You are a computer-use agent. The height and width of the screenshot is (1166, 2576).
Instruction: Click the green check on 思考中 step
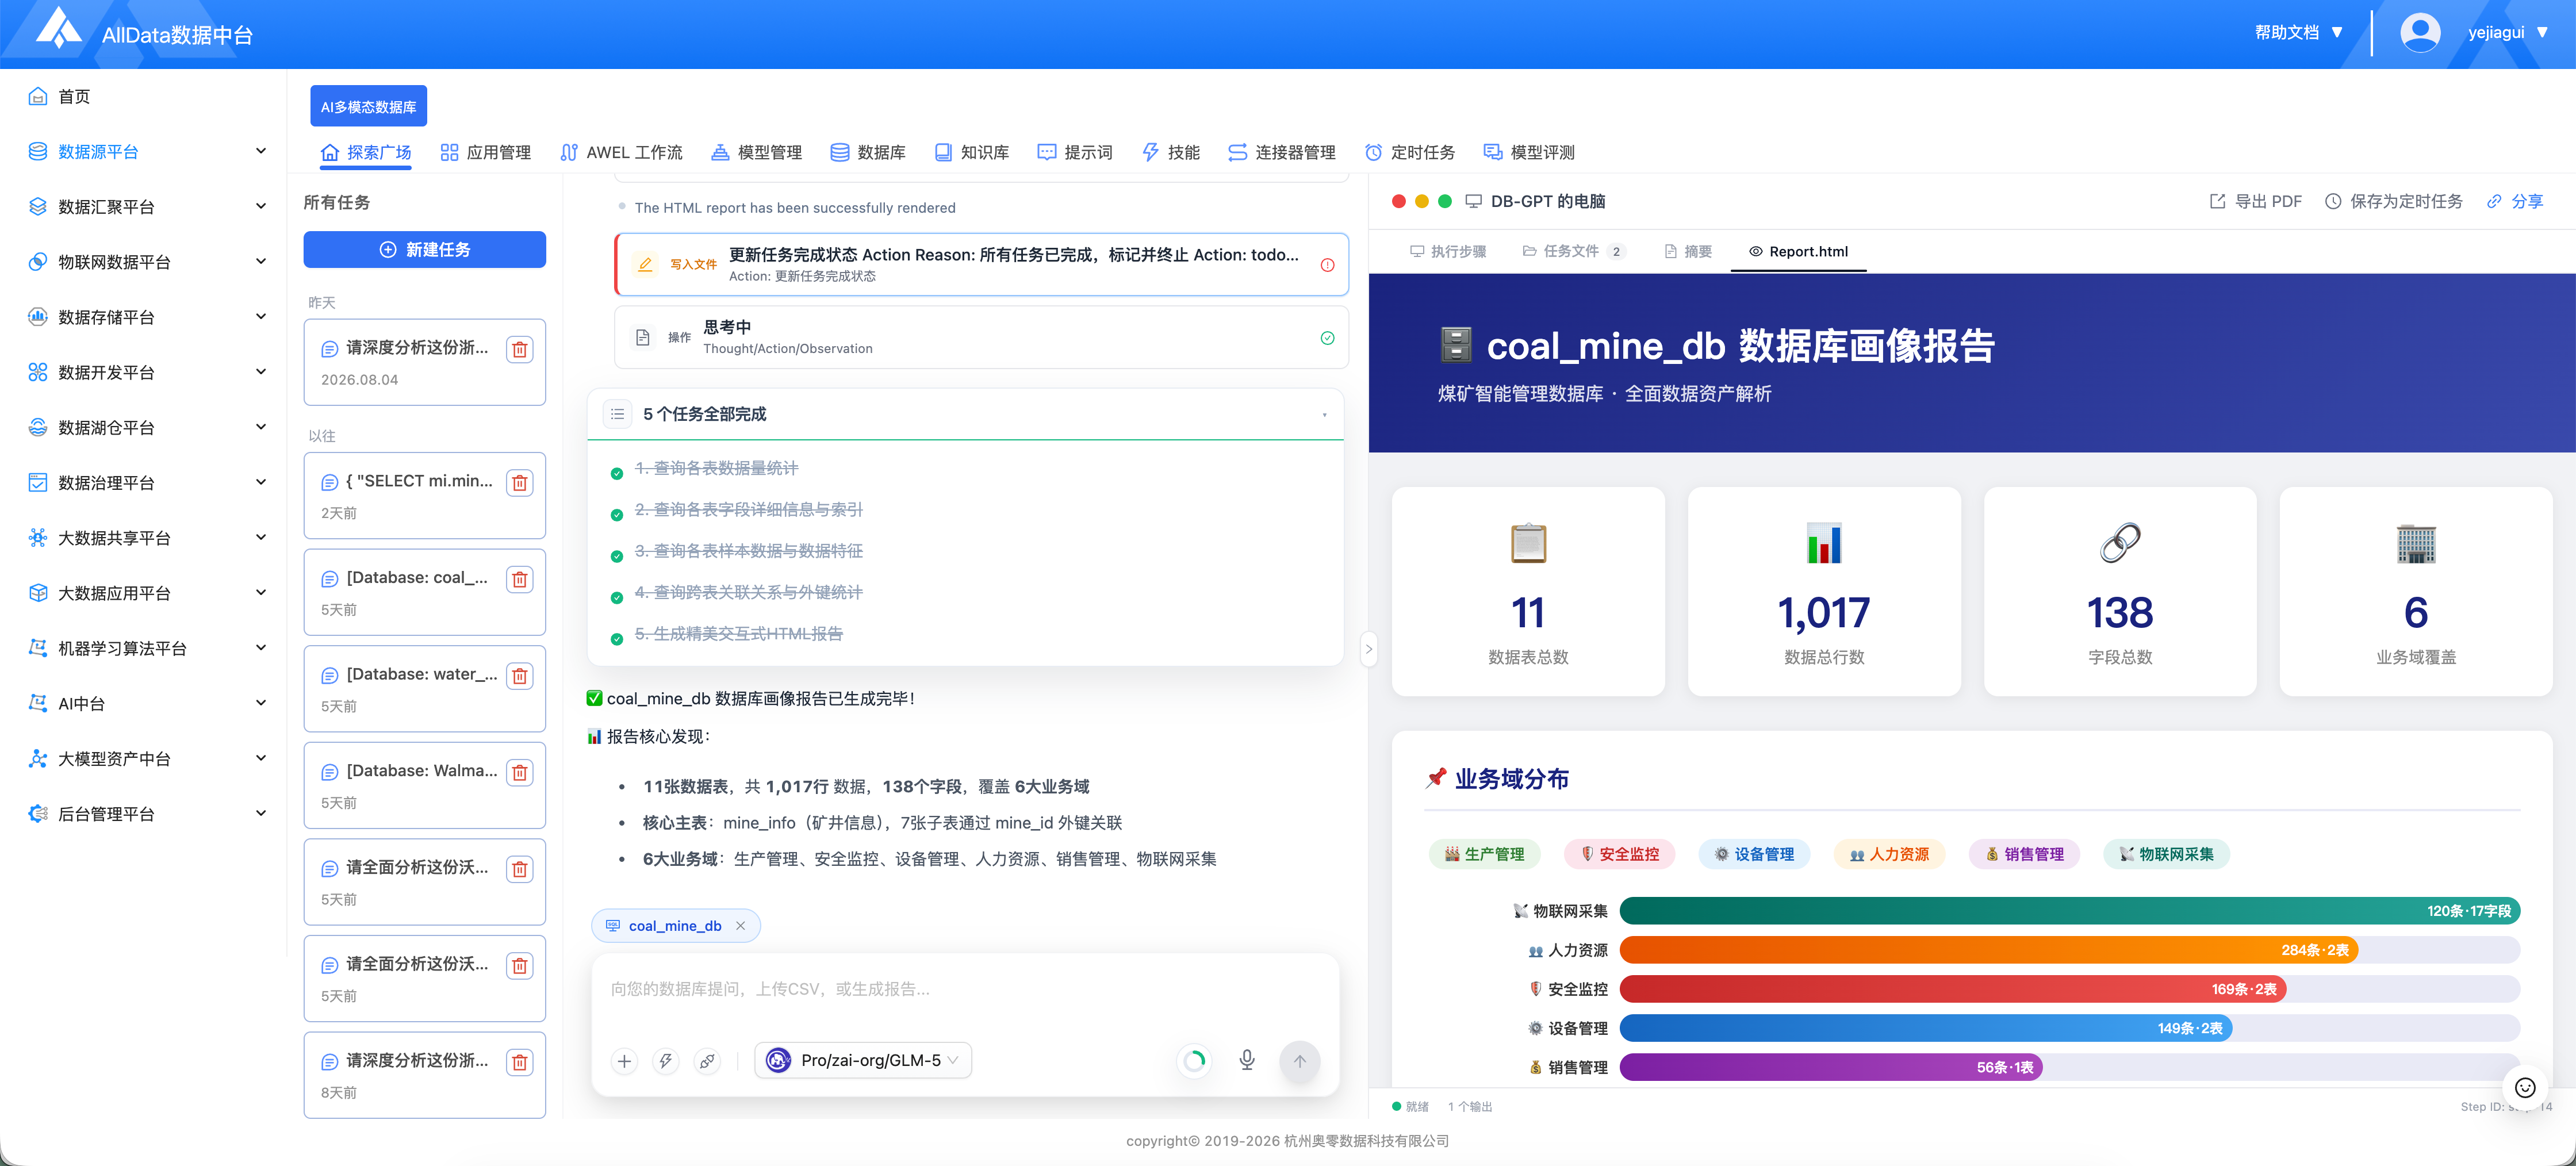(1327, 337)
